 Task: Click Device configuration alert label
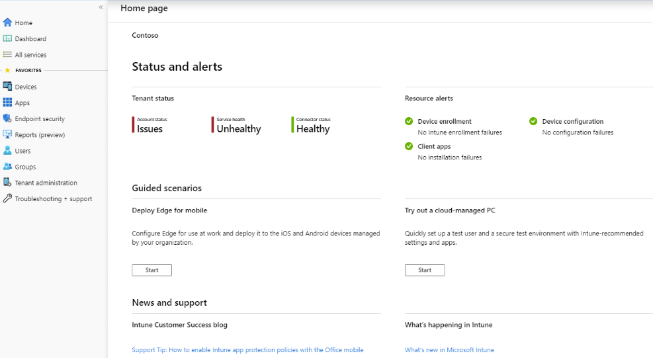click(573, 121)
